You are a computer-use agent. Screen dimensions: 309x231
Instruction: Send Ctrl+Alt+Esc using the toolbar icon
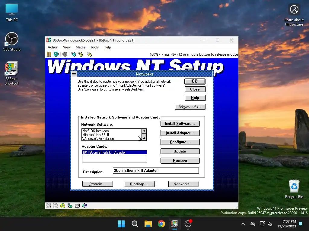[x=81, y=54]
